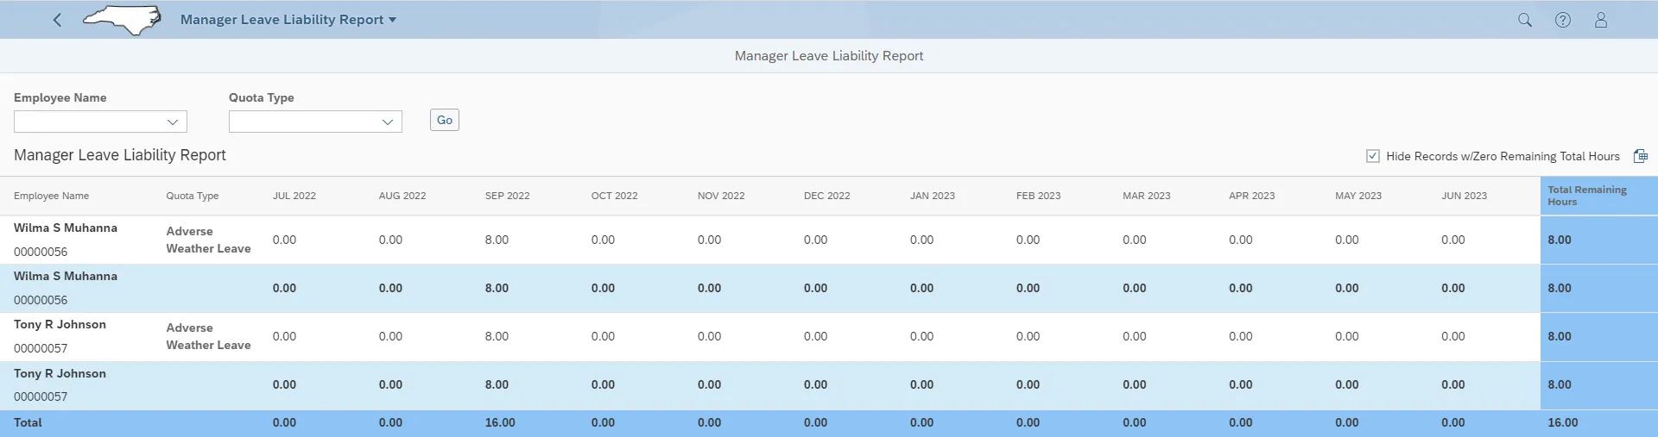Click the North Carolina state logo
The height and width of the screenshot is (437, 1658).
pyautogui.click(x=123, y=20)
